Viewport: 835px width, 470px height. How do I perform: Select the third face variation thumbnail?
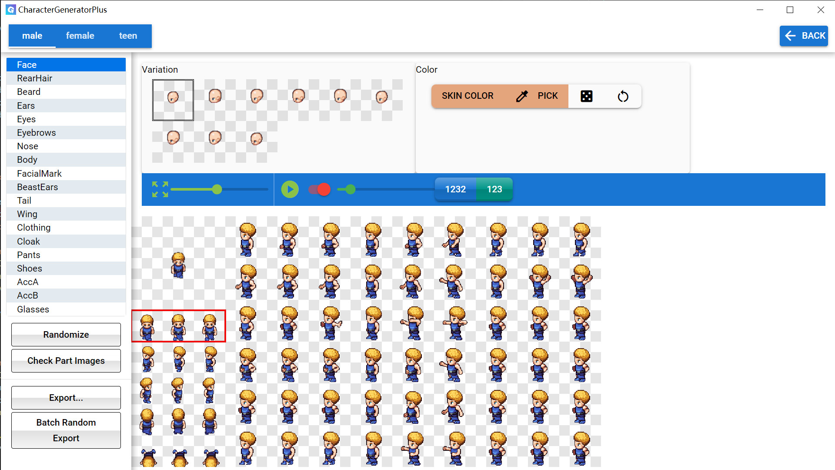[x=257, y=97]
